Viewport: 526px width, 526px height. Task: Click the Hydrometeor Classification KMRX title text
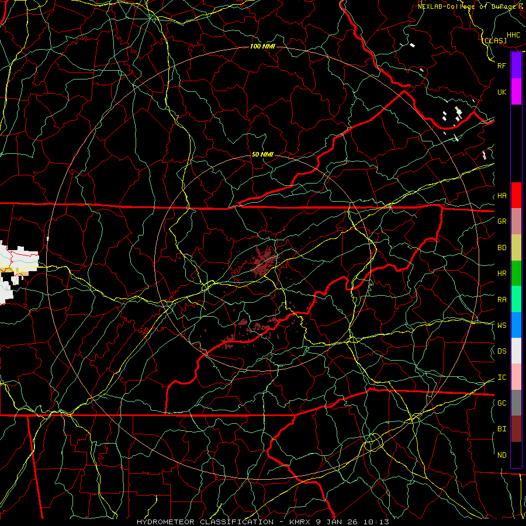click(x=263, y=522)
